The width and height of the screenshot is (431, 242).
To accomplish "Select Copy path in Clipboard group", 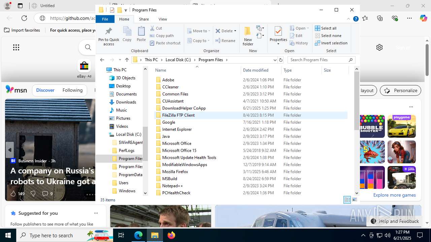I will (162, 36).
